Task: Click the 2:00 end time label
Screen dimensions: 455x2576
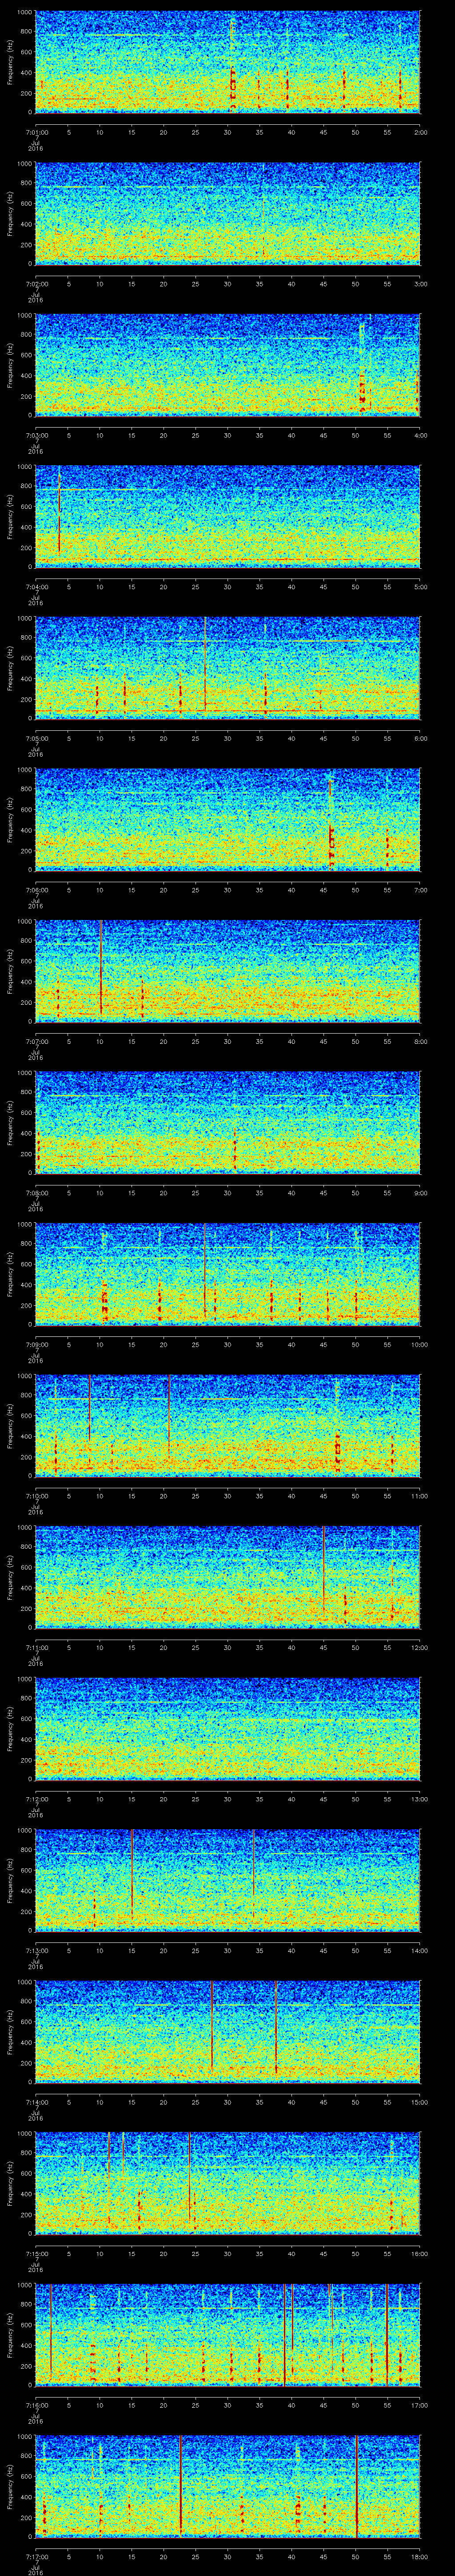Action: [420, 131]
